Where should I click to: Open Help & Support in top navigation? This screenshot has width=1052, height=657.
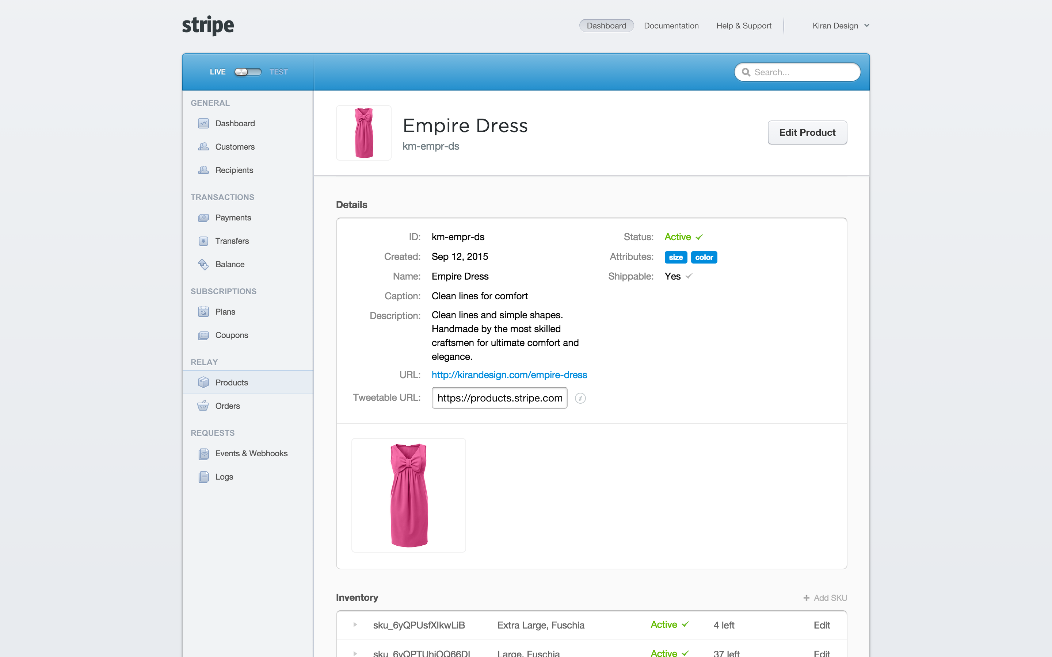tap(744, 26)
